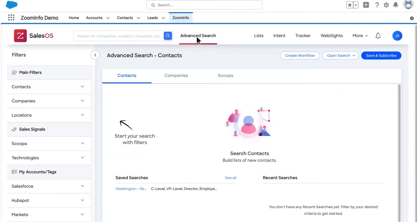Select the ZoomInfo nav tab
Viewport: 417px width, 222px height.
(181, 18)
